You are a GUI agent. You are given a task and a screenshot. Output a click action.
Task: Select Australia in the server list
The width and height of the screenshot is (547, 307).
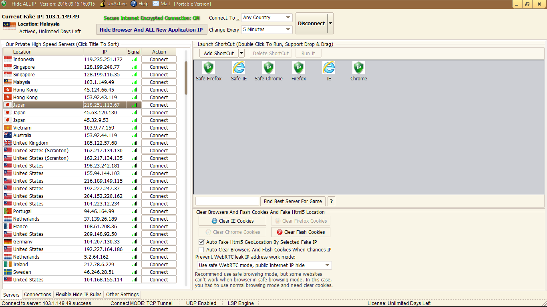click(22, 135)
